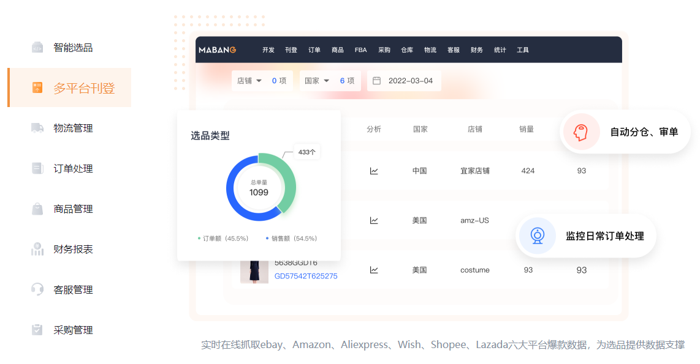The height and width of the screenshot is (364, 700).
Task: Click the green segment of the donut chart
Action: pyautogui.click(x=289, y=184)
